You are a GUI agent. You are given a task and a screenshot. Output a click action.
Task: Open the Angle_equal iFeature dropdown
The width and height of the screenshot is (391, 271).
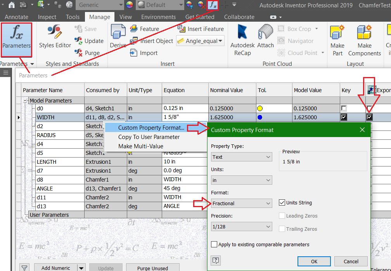pos(200,41)
